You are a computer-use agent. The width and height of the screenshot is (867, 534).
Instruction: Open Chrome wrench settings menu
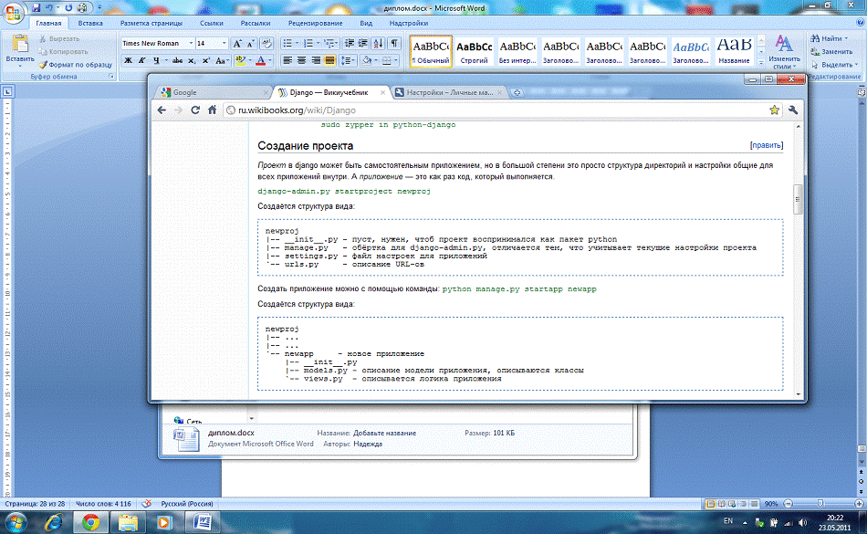coord(793,110)
